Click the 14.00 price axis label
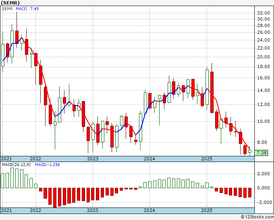 (x=264, y=91)
